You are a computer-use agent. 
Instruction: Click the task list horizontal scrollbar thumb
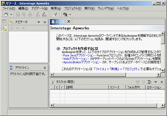click(x=105, y=106)
